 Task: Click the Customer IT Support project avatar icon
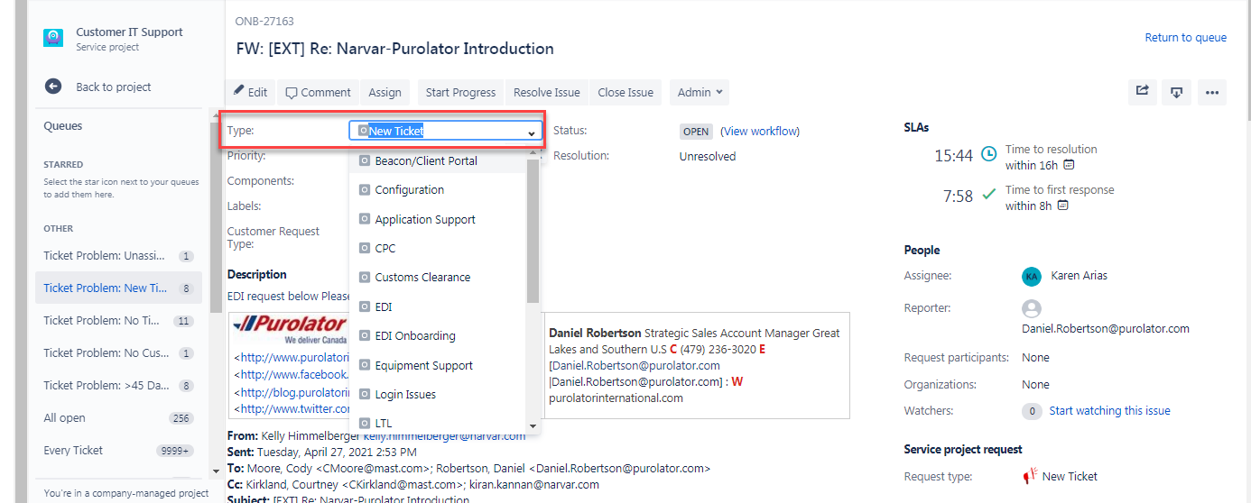click(53, 39)
